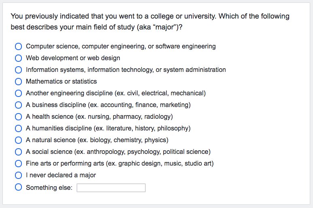
Task: Select the Something else radio button
Action: tap(18, 187)
